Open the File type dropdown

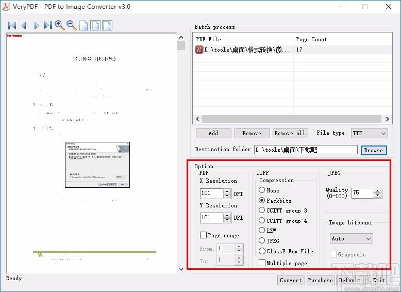point(370,133)
